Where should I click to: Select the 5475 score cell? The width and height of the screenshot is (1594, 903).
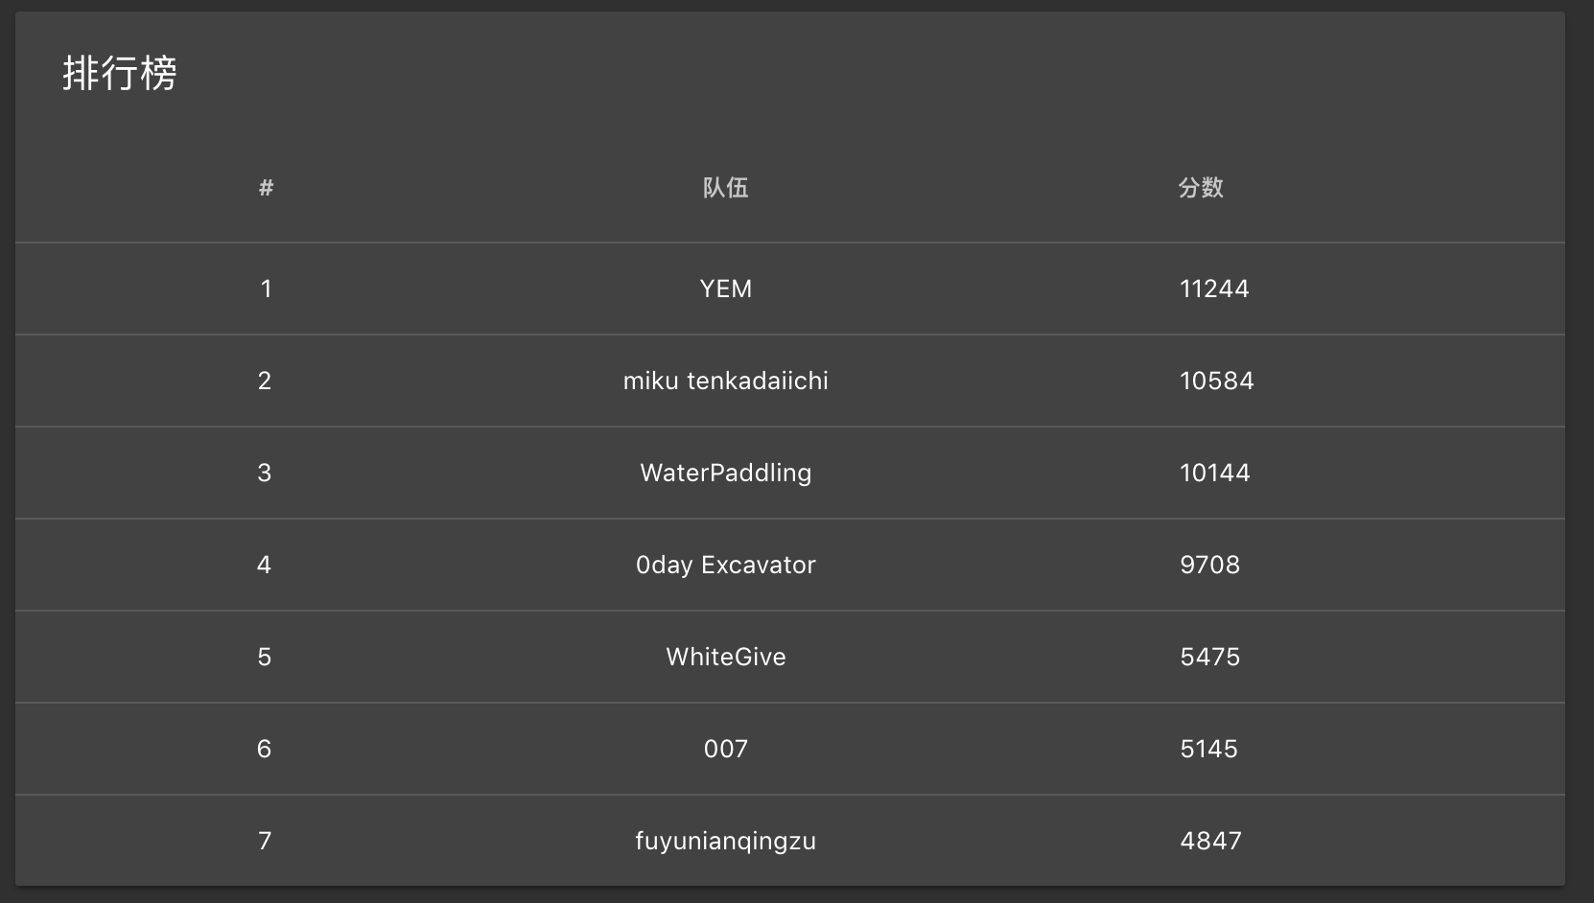tap(1209, 657)
